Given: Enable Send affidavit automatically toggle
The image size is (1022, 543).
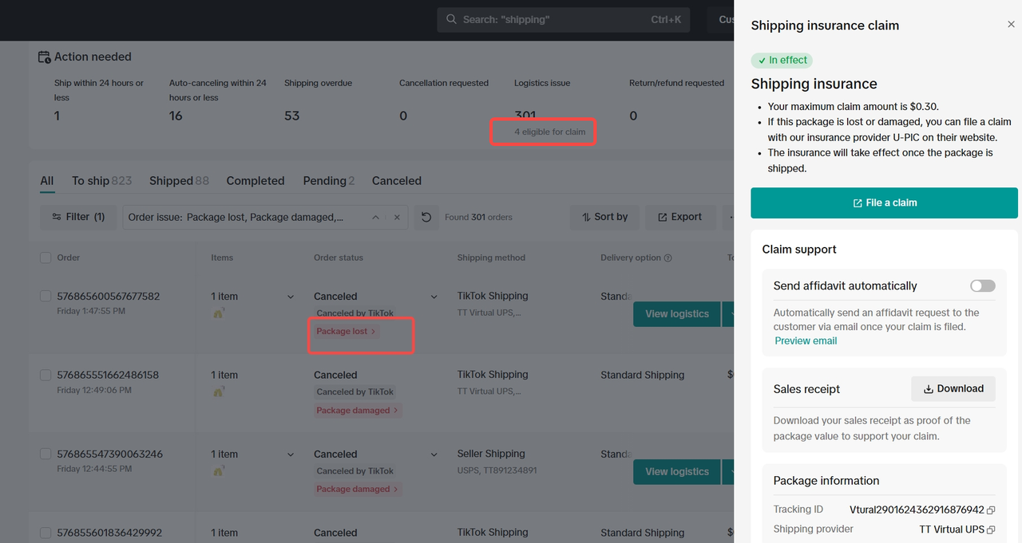Looking at the screenshot, I should point(982,286).
